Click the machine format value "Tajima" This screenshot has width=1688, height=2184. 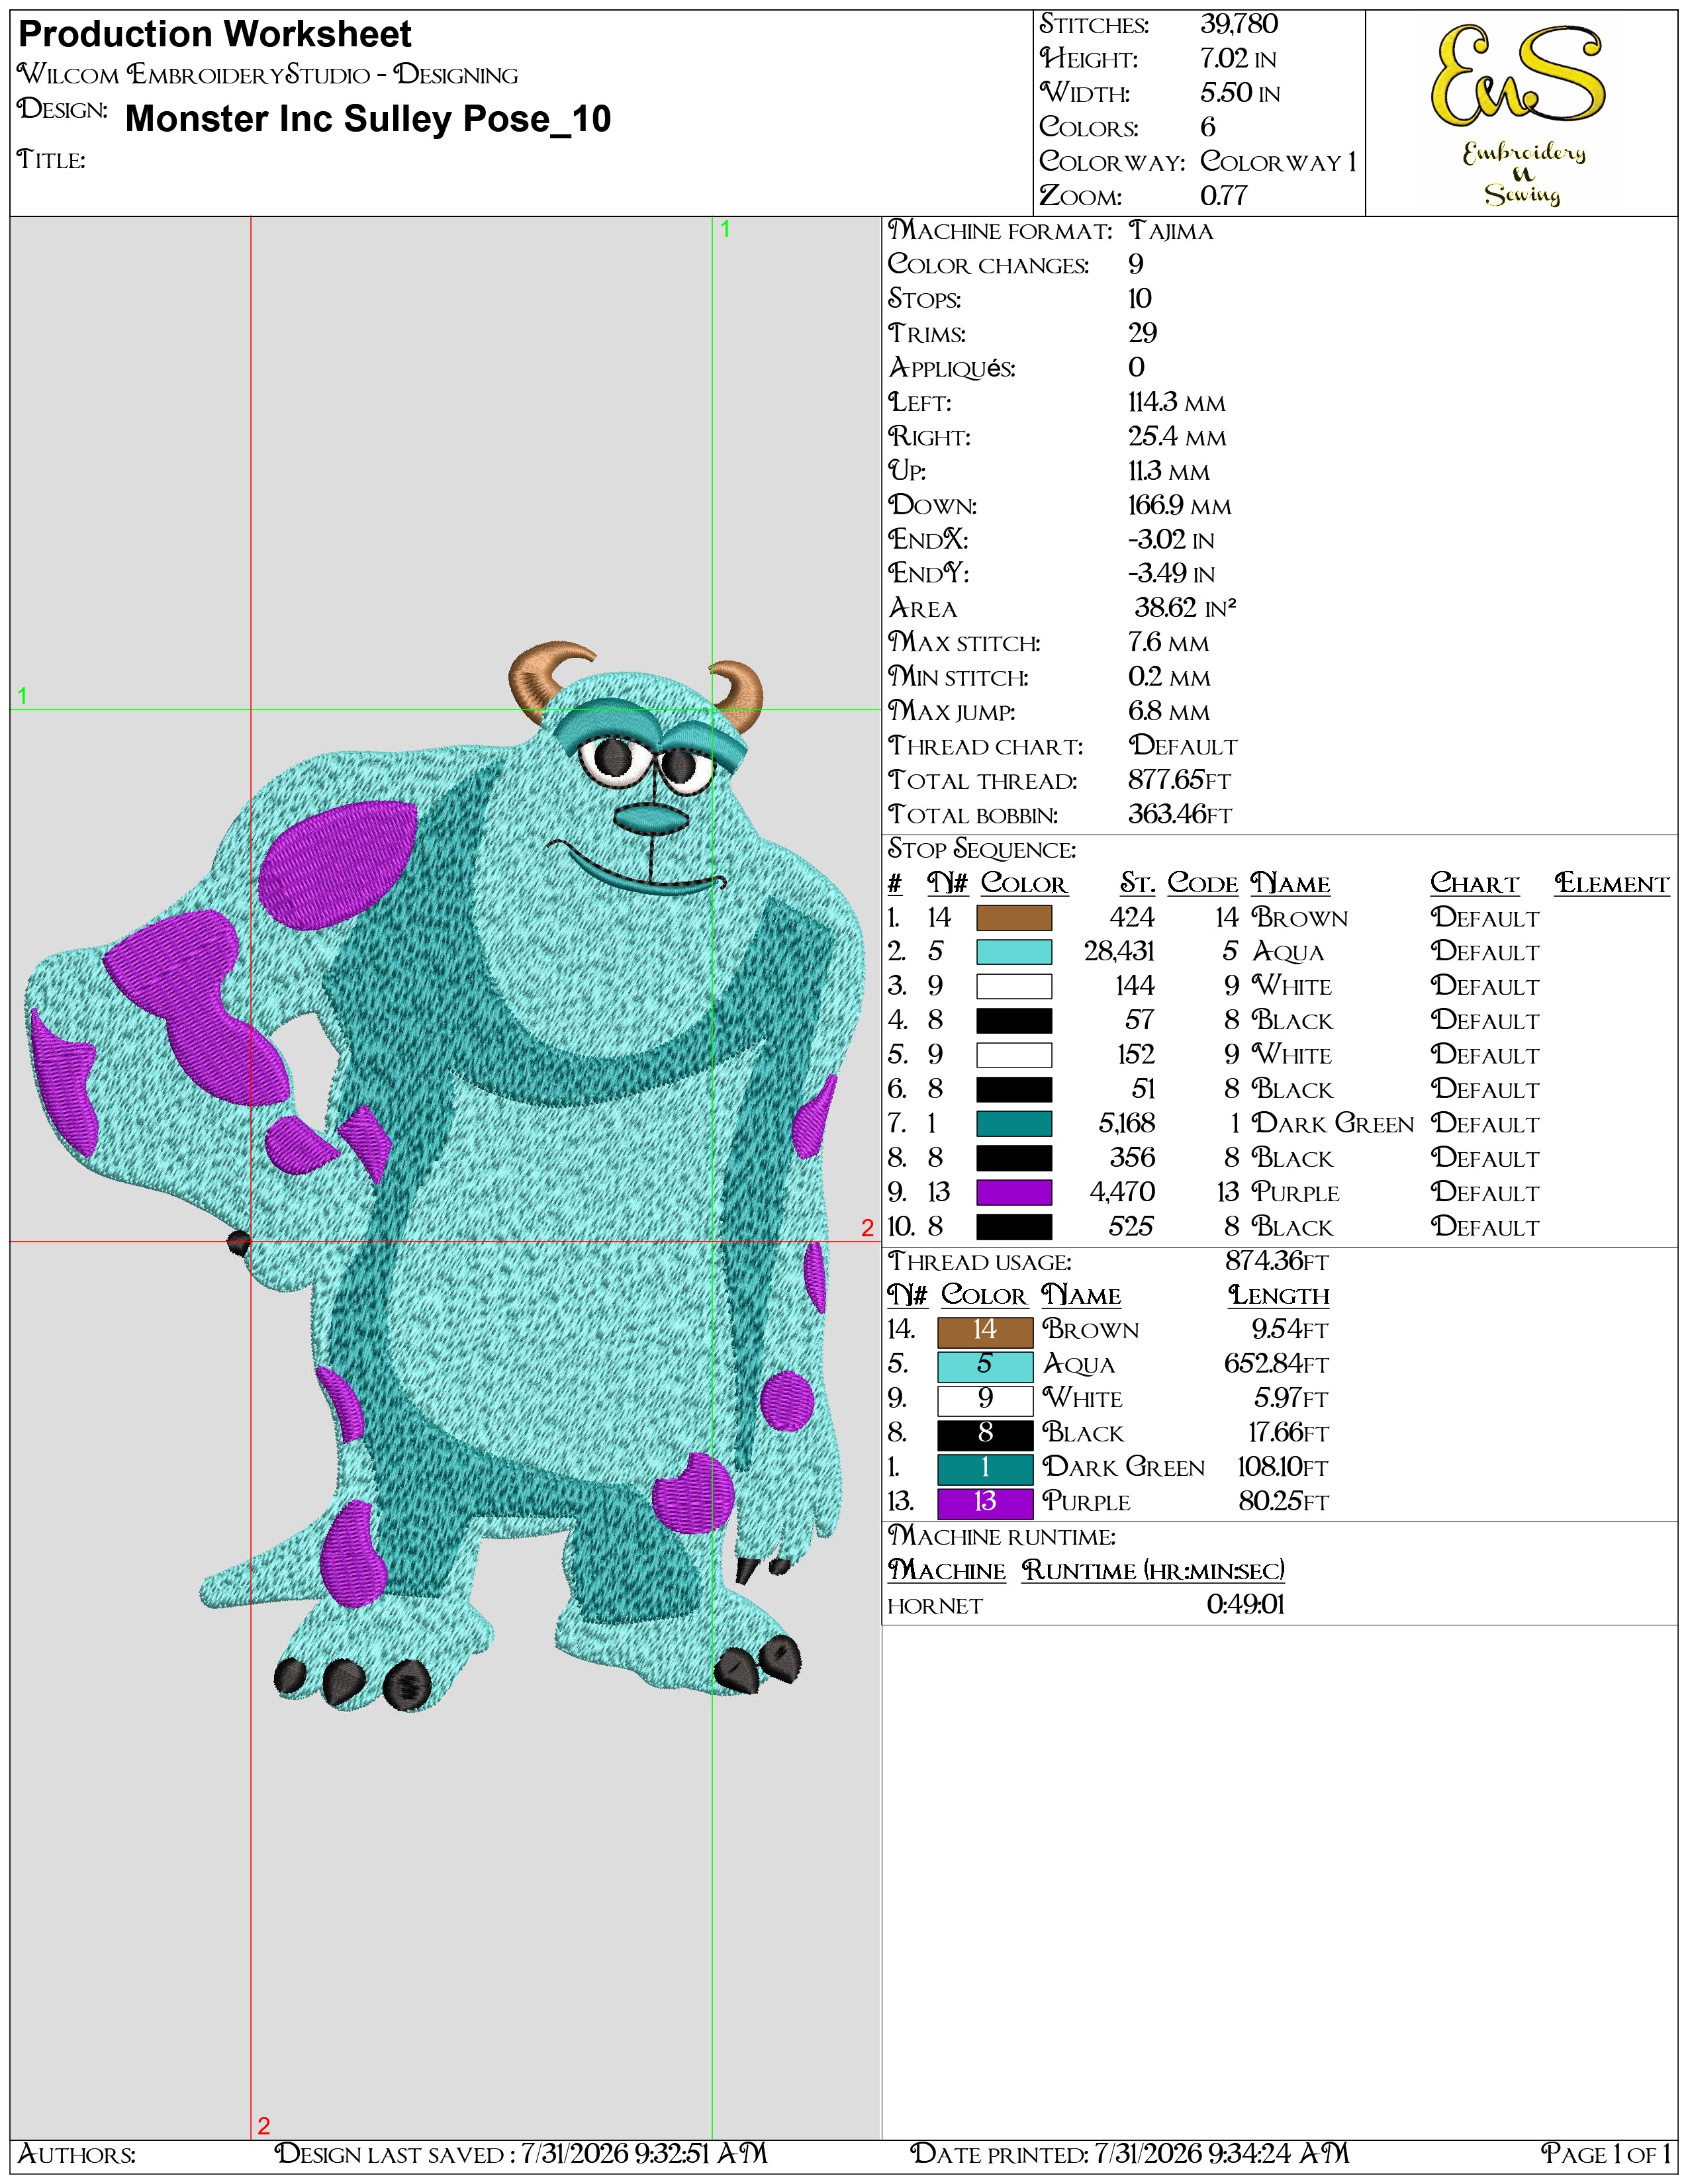1170,231
